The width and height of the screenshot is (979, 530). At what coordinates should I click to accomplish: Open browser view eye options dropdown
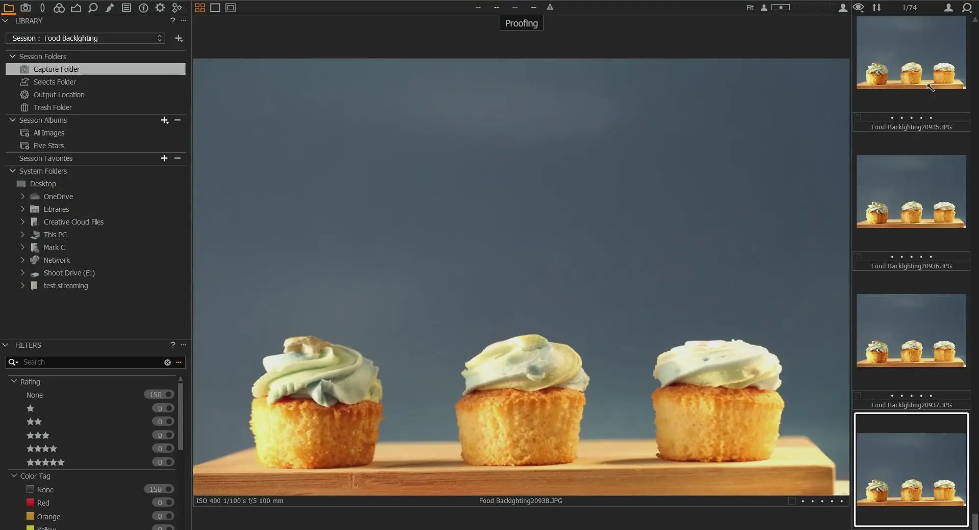tap(858, 8)
